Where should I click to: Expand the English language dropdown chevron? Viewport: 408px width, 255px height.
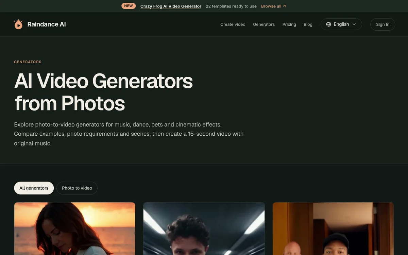pos(354,24)
